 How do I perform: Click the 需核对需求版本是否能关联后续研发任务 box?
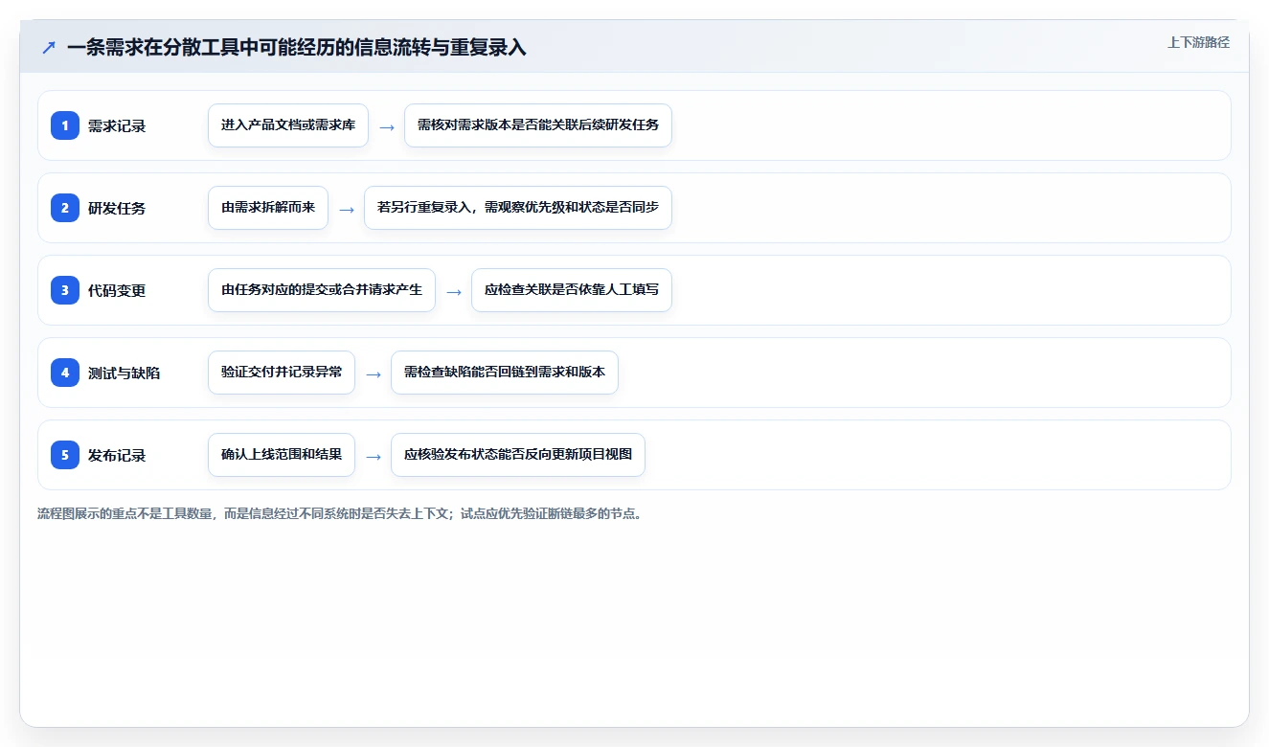[538, 125]
